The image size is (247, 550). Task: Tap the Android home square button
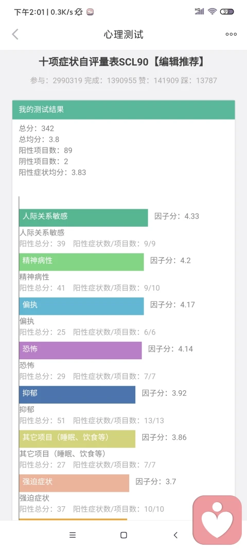click(x=123, y=535)
